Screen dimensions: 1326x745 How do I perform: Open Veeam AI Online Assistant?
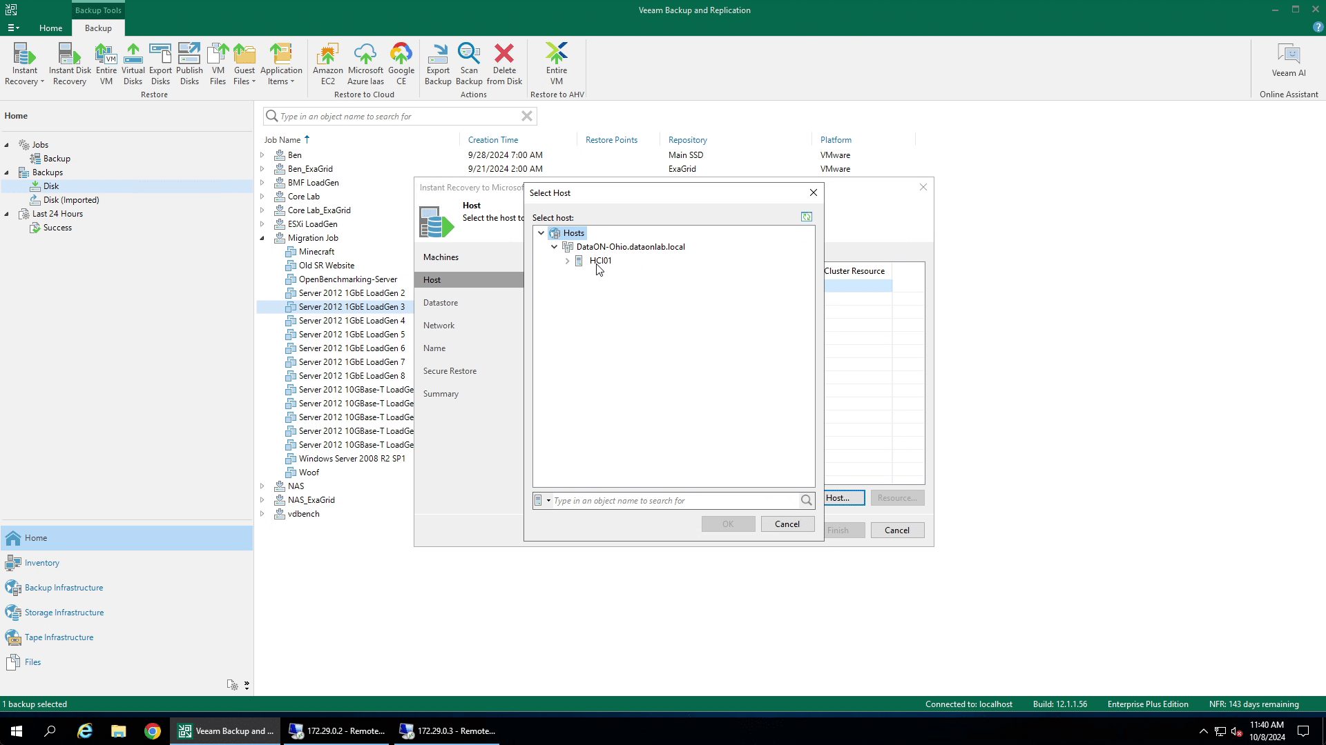[1289, 60]
